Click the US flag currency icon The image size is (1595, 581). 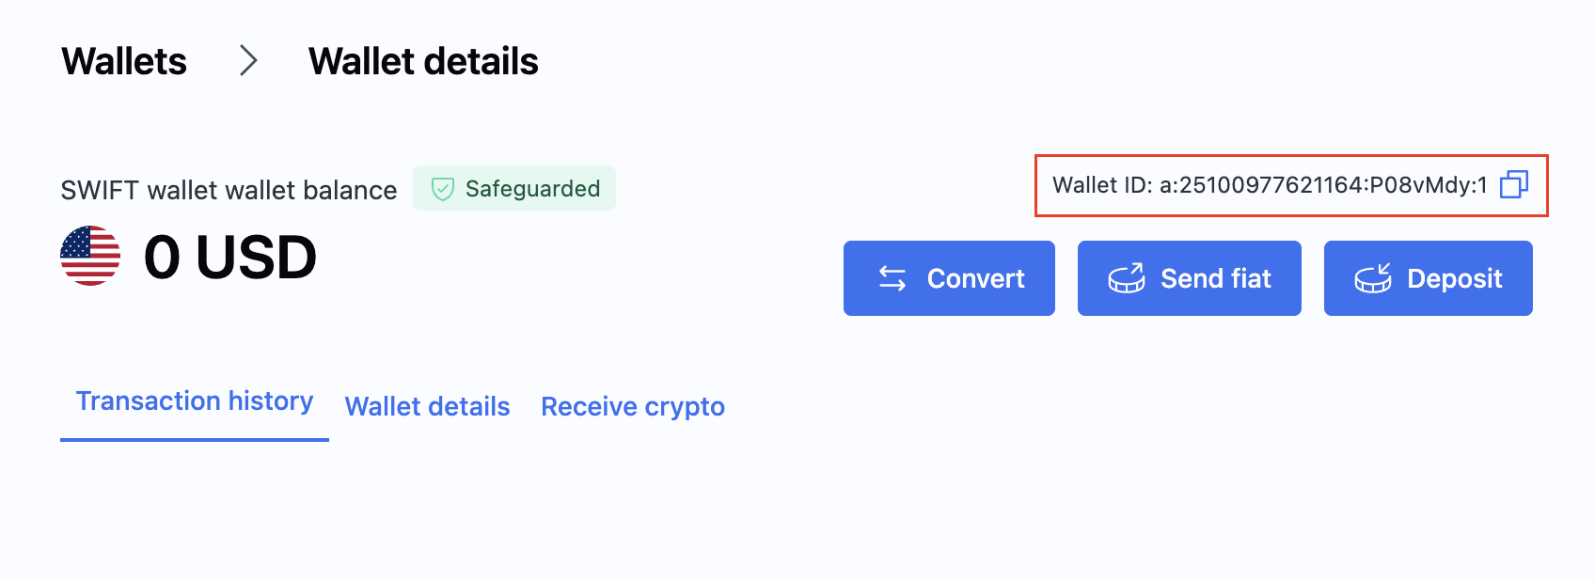pos(90,256)
